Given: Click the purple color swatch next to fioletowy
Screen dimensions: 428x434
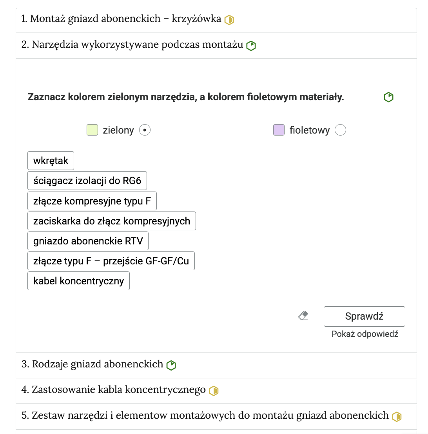Looking at the screenshot, I should click(x=278, y=130).
